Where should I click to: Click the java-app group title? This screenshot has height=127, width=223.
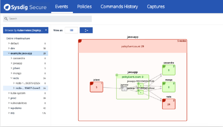tap(132, 37)
